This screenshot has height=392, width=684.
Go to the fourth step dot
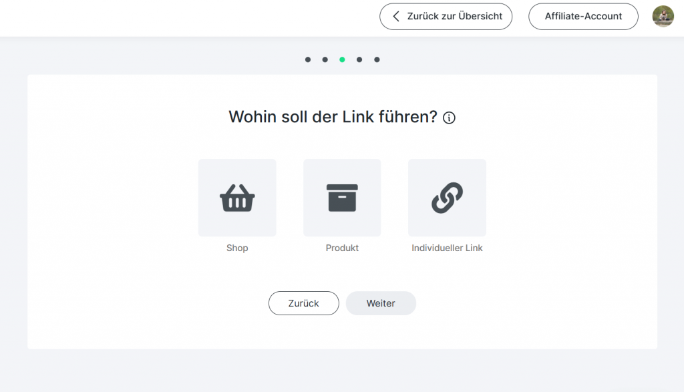[x=359, y=59]
